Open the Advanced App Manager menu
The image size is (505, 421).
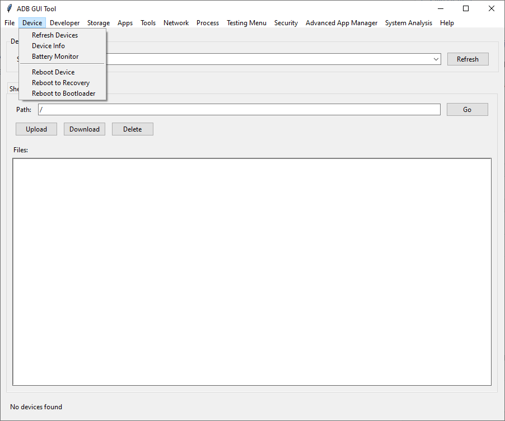pyautogui.click(x=342, y=23)
